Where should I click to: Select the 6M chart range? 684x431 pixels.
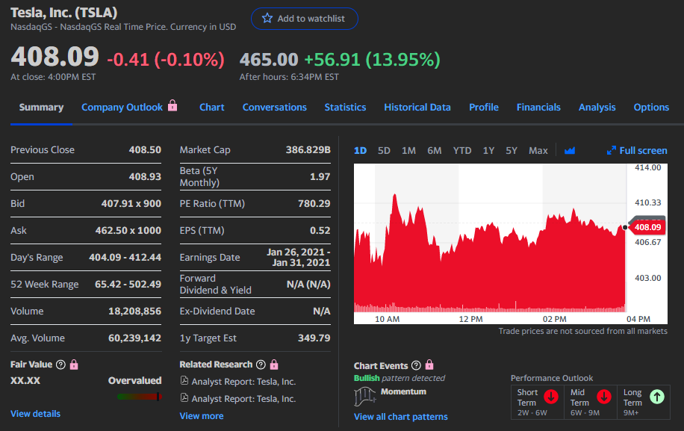pyautogui.click(x=435, y=150)
